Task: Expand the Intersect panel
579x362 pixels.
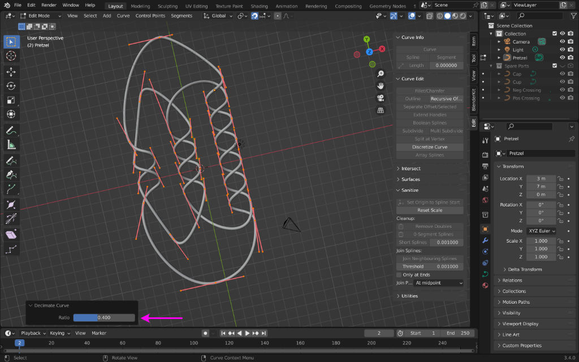Action: point(411,169)
